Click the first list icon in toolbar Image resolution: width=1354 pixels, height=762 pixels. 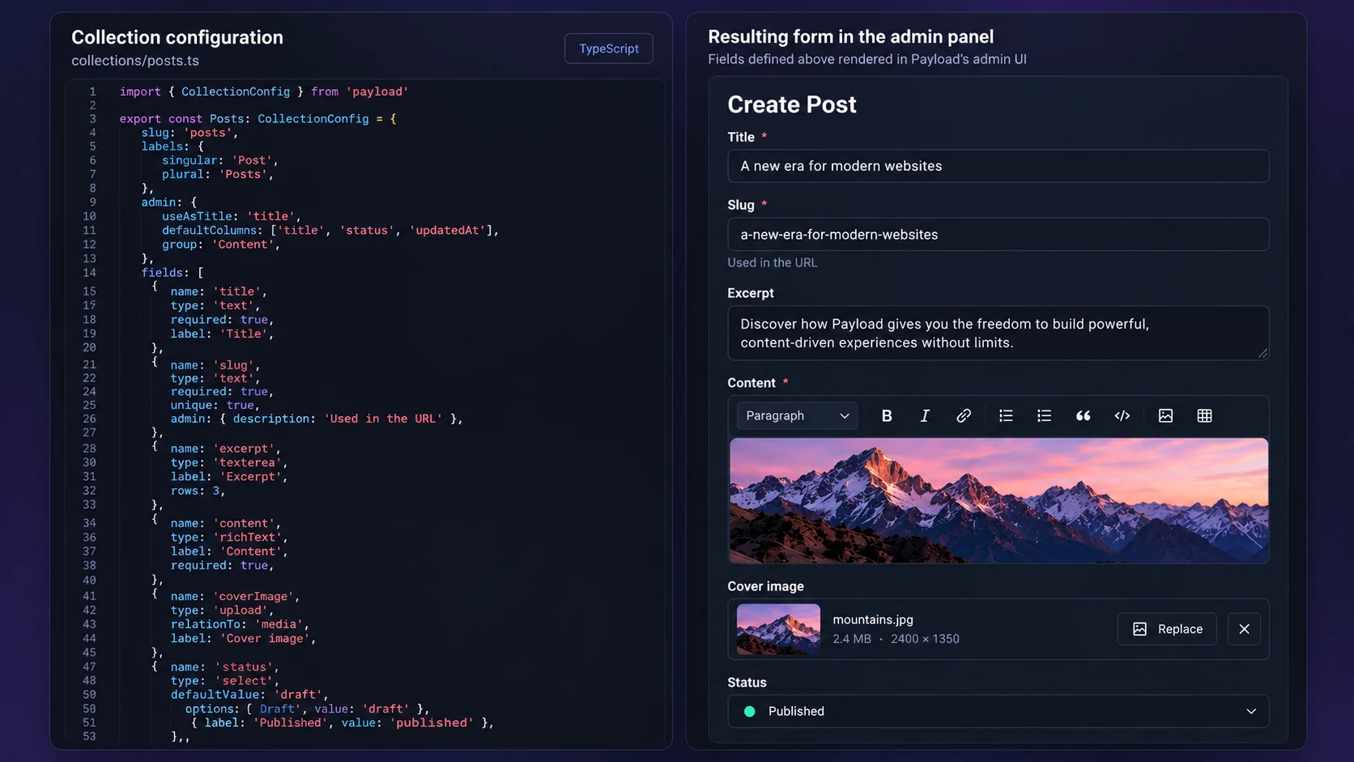(x=1006, y=415)
